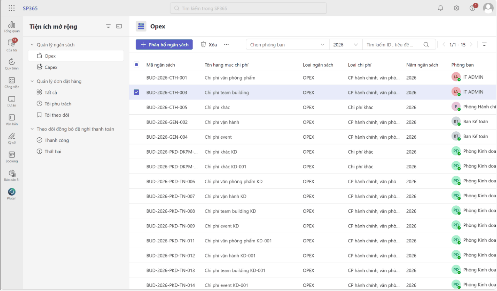This screenshot has height=291, width=497.
Task: Open the settings gear
Action: [x=456, y=8]
